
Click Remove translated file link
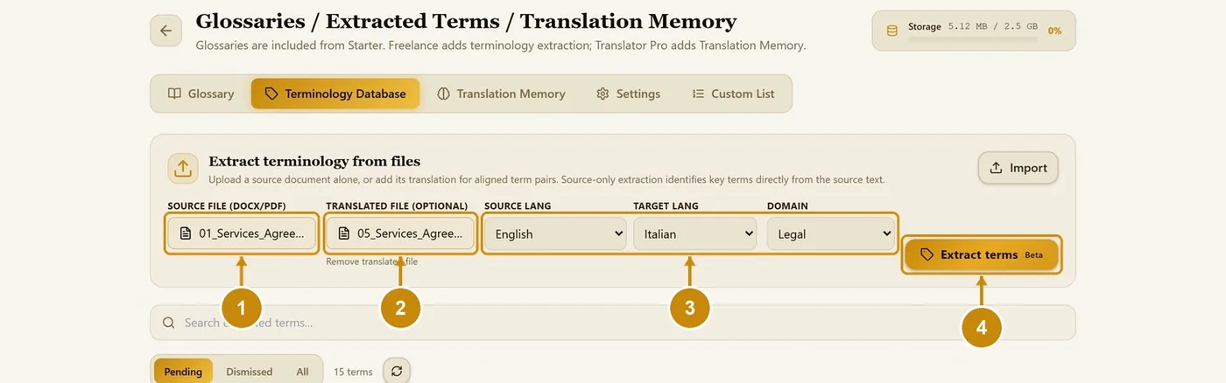click(372, 261)
